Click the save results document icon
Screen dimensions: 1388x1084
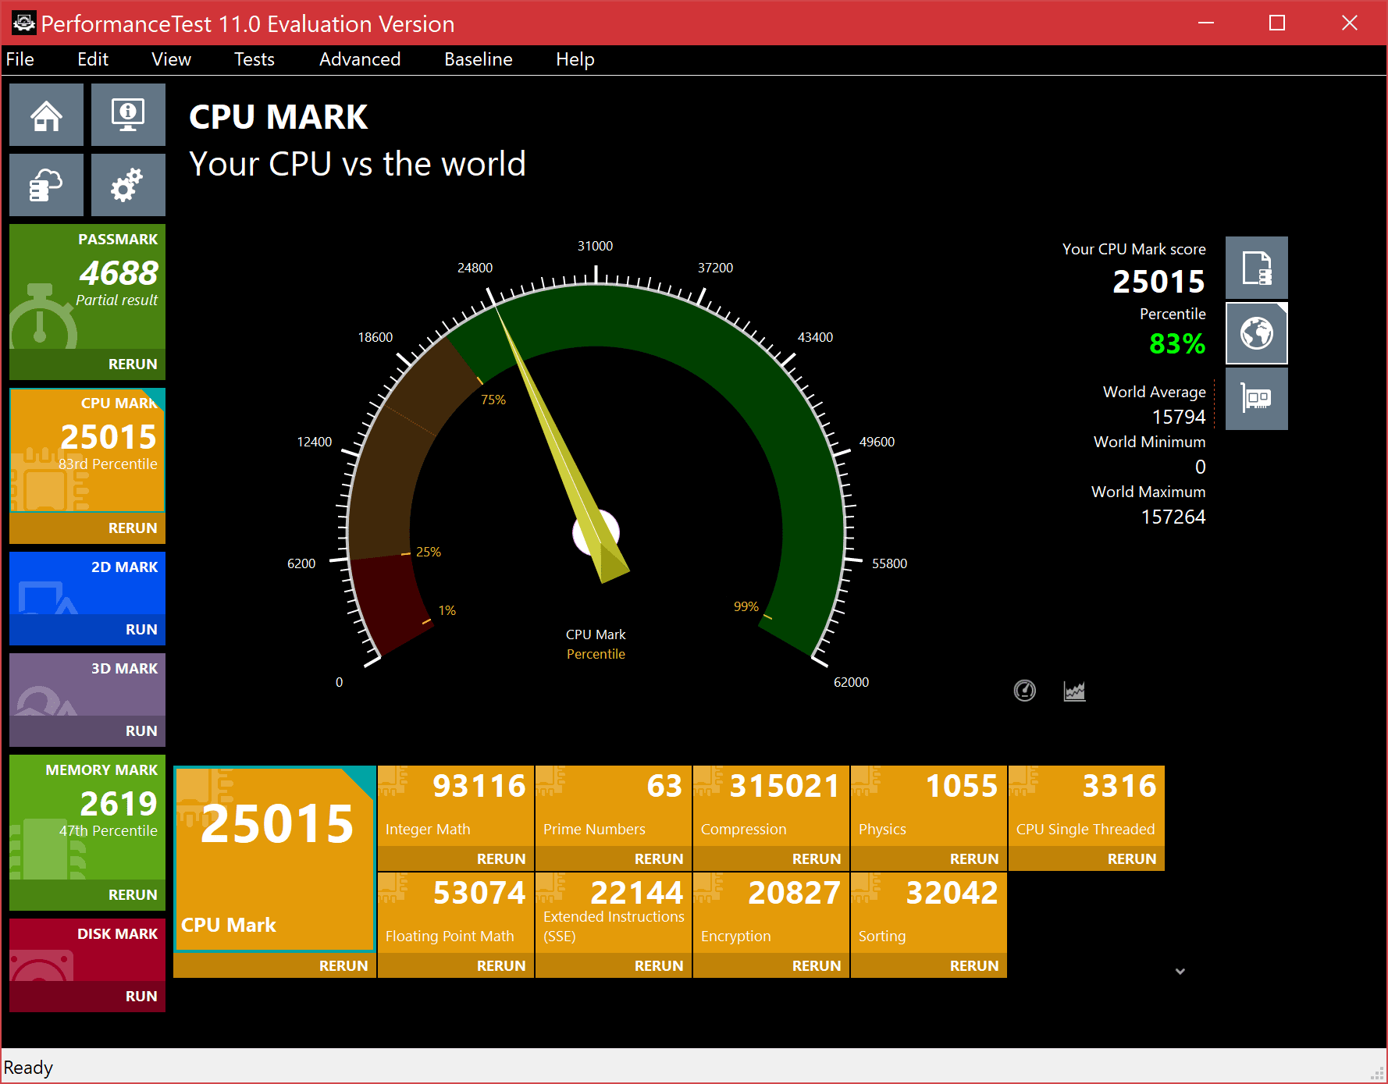point(1257,268)
